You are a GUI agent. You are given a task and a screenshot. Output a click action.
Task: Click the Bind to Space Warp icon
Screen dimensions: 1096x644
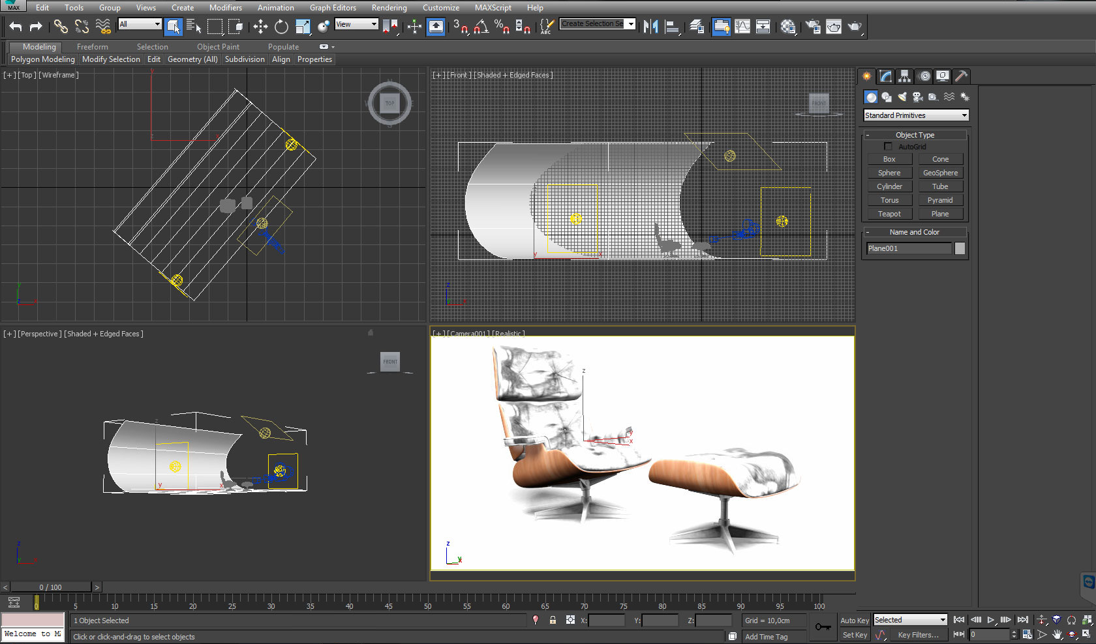click(x=102, y=27)
